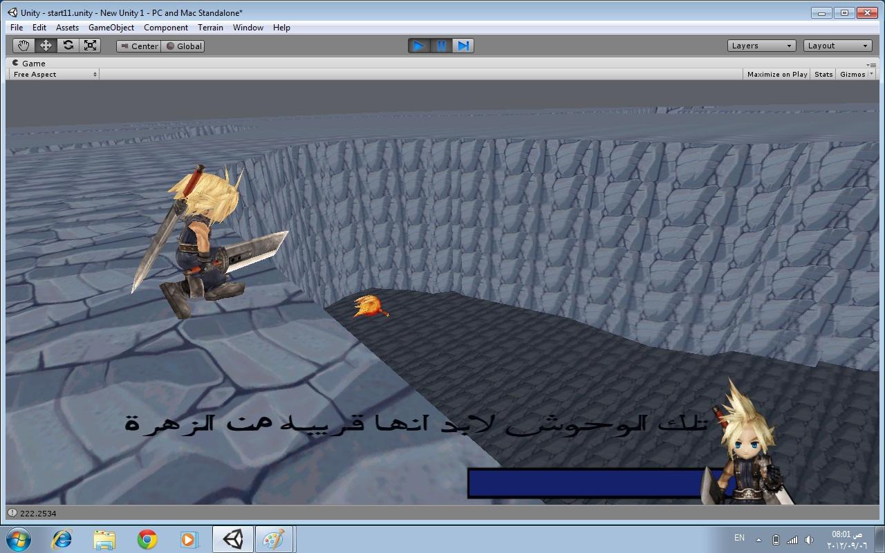
Task: Select the Hand tool
Action: [24, 46]
